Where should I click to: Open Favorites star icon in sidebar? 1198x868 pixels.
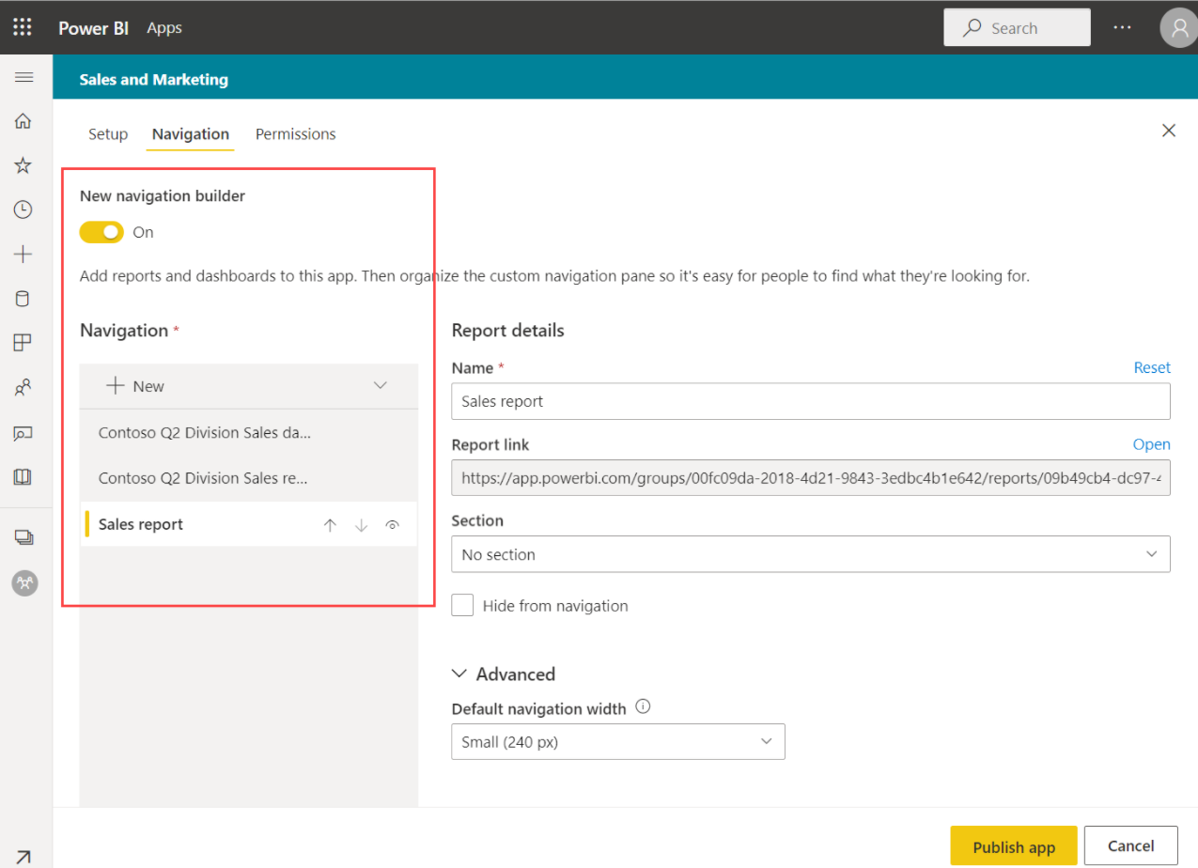pyautogui.click(x=23, y=166)
